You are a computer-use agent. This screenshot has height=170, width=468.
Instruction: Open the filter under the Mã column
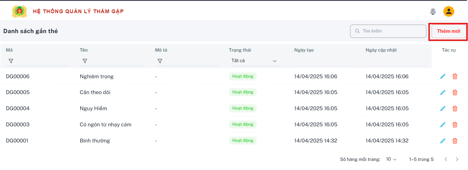tap(11, 61)
